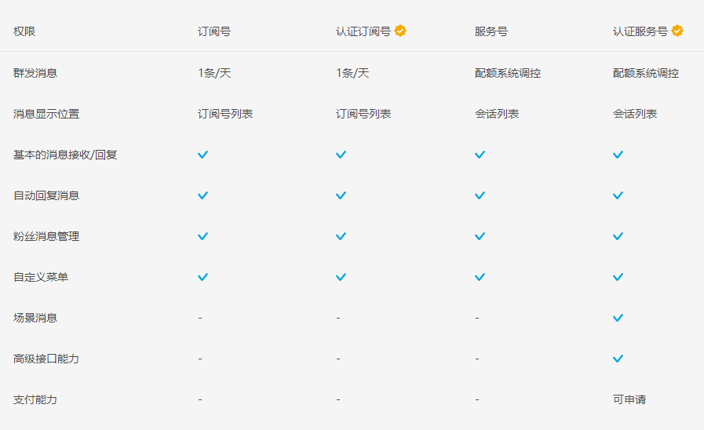Click the 粉丝消息管理 row label
The width and height of the screenshot is (704, 430).
pos(46,236)
